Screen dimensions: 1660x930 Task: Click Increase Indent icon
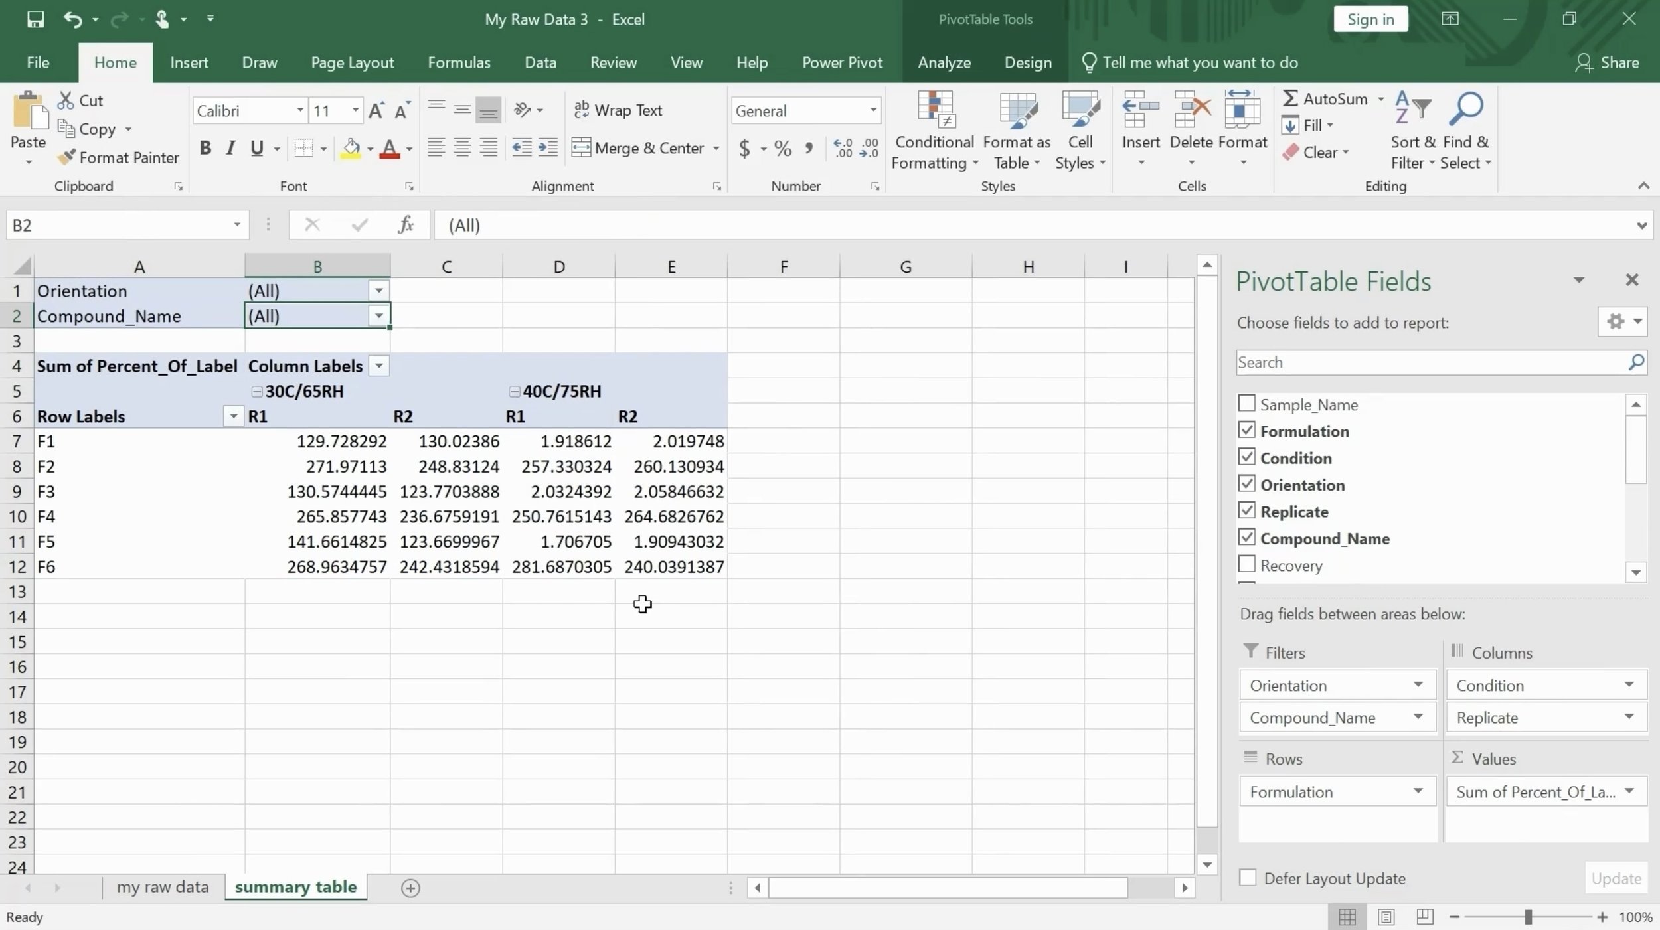click(548, 147)
